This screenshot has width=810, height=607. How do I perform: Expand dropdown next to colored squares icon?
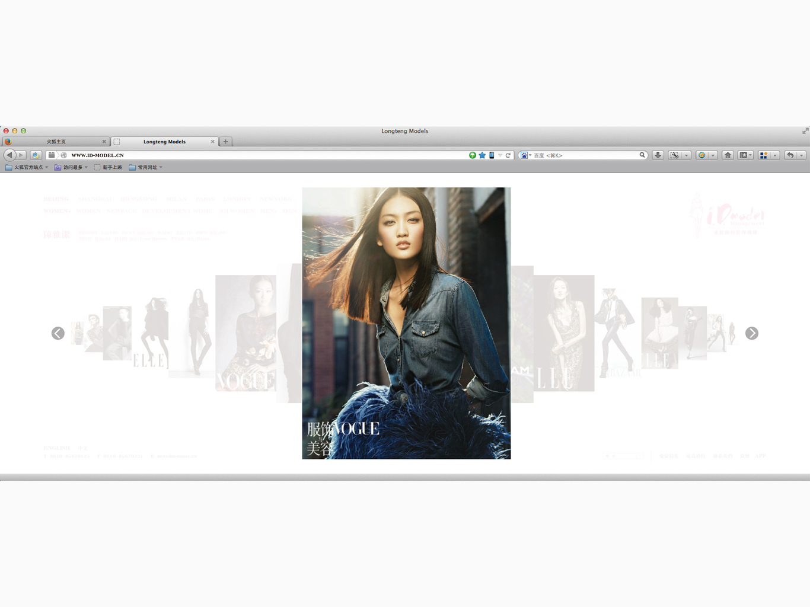click(775, 155)
